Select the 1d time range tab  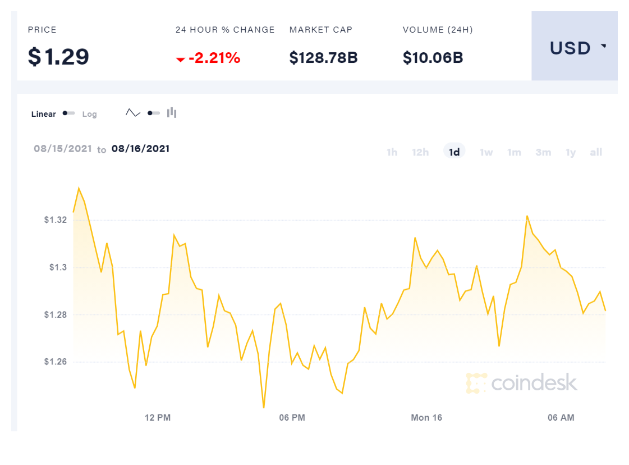coord(454,152)
